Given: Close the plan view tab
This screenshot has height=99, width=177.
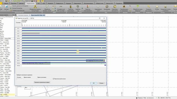Looking at the screenshot, I should pos(44,15).
